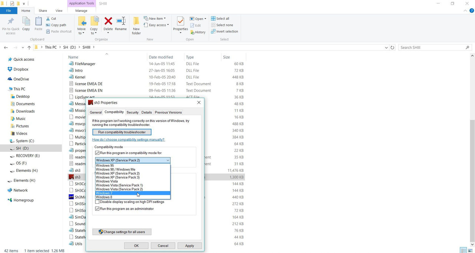
Task: Choose Windows 7 from the dropdown list
Action: tap(132, 193)
